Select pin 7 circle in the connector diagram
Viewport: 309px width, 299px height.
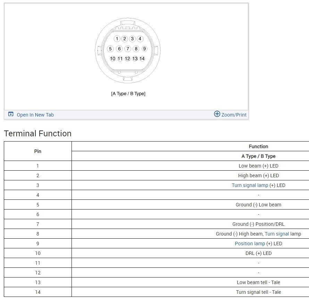(128, 49)
